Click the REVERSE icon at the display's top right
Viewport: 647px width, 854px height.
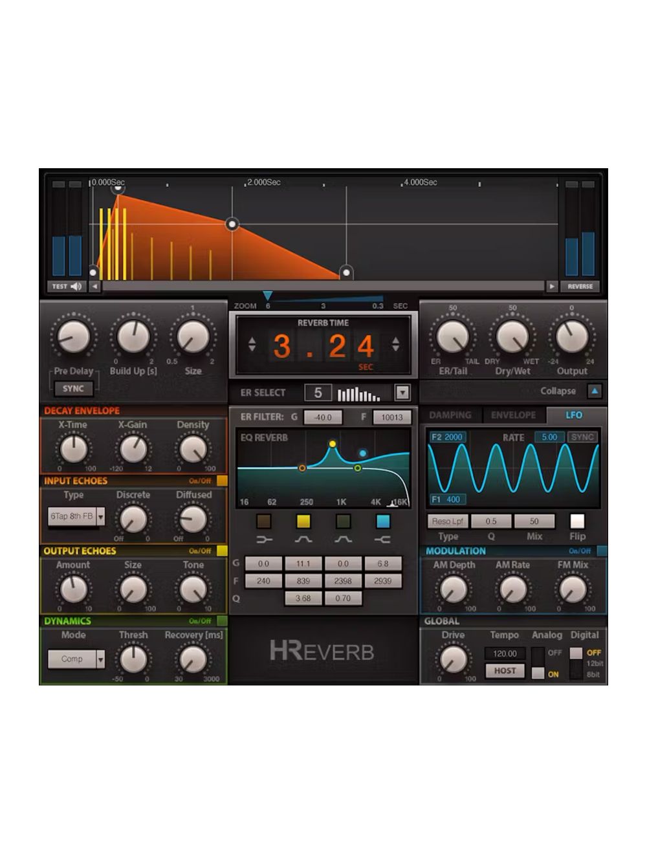(x=580, y=286)
